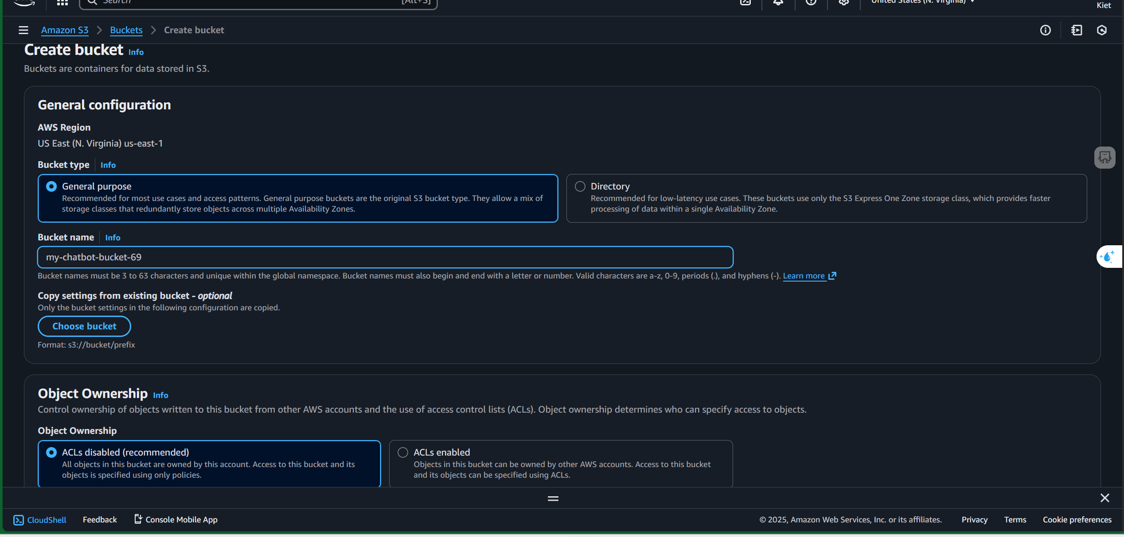The width and height of the screenshot is (1124, 537).
Task: Open the info help panel icon
Action: (x=1045, y=30)
